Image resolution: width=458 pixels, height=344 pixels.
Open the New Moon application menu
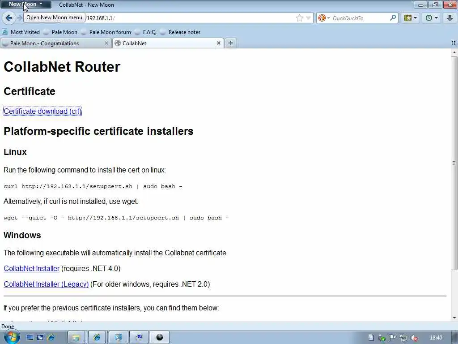[x=25, y=4]
